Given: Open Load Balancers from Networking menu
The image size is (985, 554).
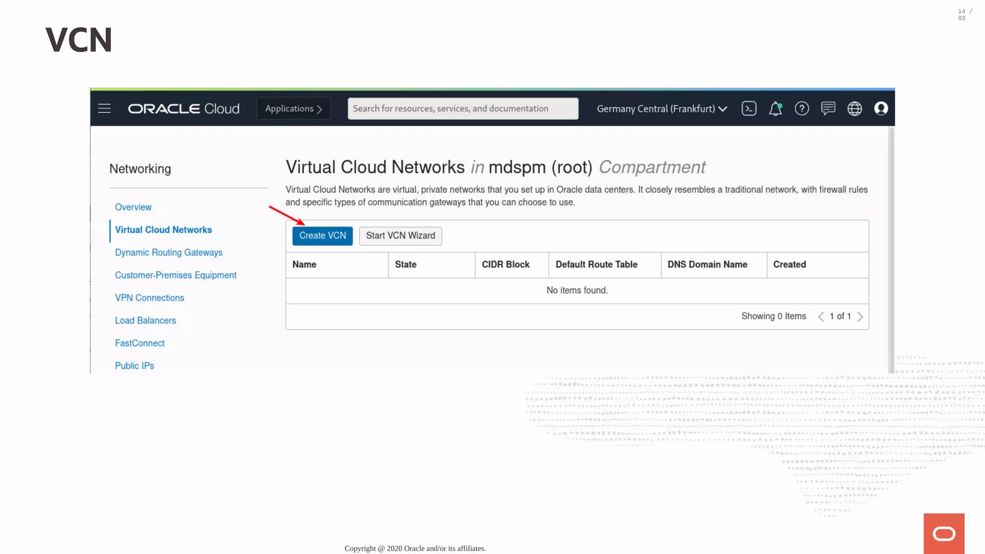Looking at the screenshot, I should click(x=145, y=320).
